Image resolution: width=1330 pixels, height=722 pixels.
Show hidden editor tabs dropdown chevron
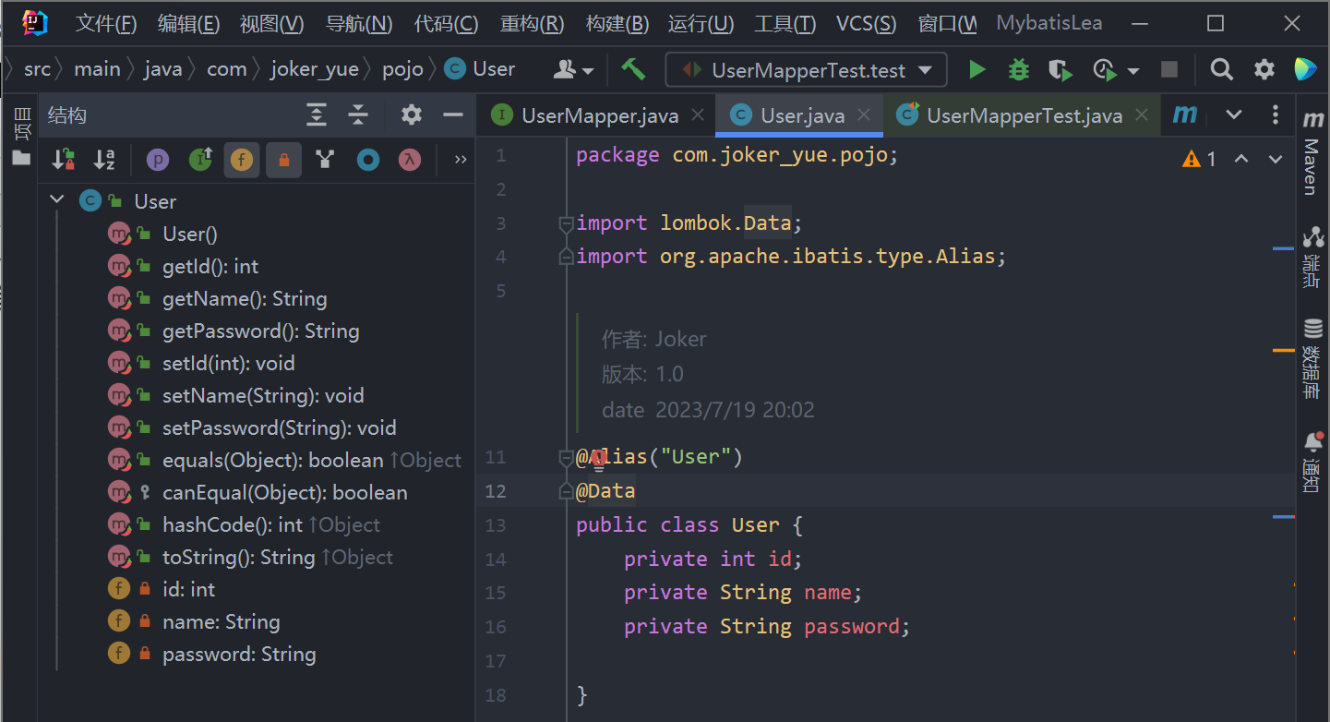coord(1233,114)
